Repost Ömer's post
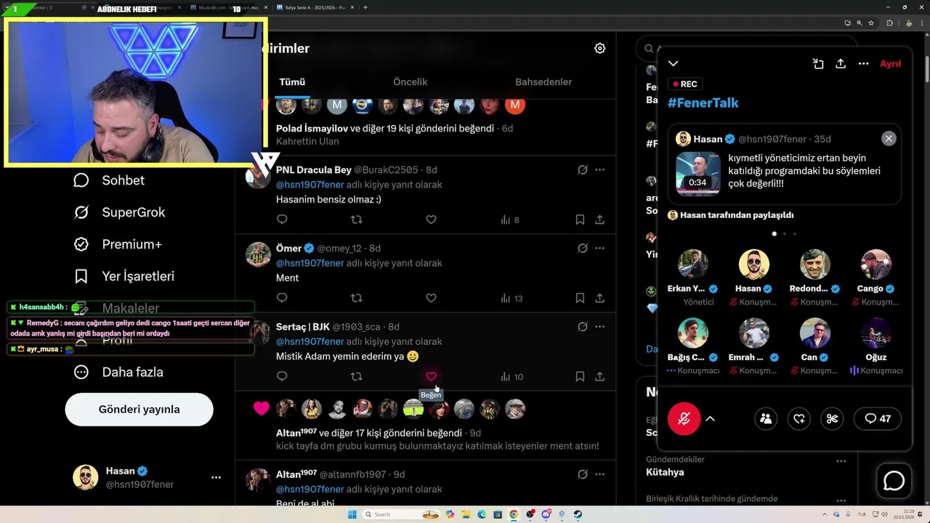 [357, 298]
